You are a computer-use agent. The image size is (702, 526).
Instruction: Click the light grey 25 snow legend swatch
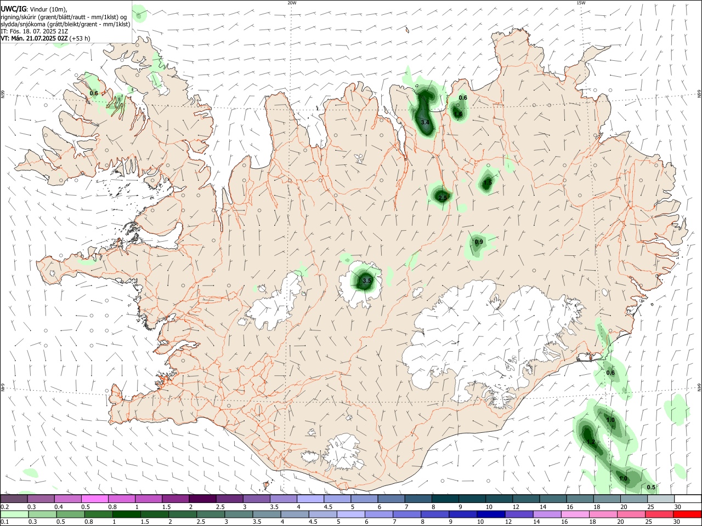pos(661,499)
